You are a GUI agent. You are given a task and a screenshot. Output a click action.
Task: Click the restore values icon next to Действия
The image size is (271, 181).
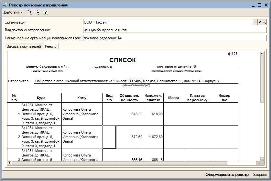[29, 12]
